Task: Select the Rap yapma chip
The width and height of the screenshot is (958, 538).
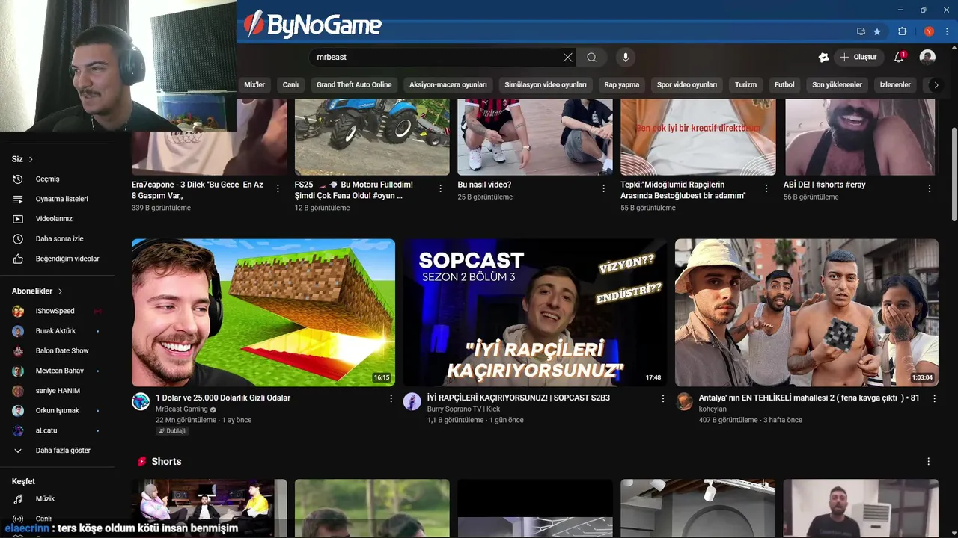Action: (622, 84)
